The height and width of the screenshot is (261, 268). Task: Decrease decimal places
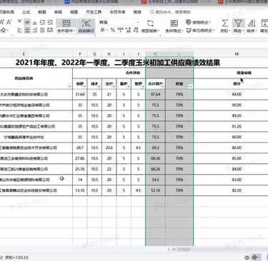[136, 30]
